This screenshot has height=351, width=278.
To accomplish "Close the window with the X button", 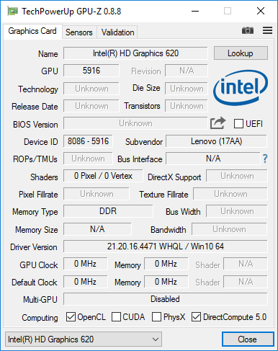I will coord(261,11).
